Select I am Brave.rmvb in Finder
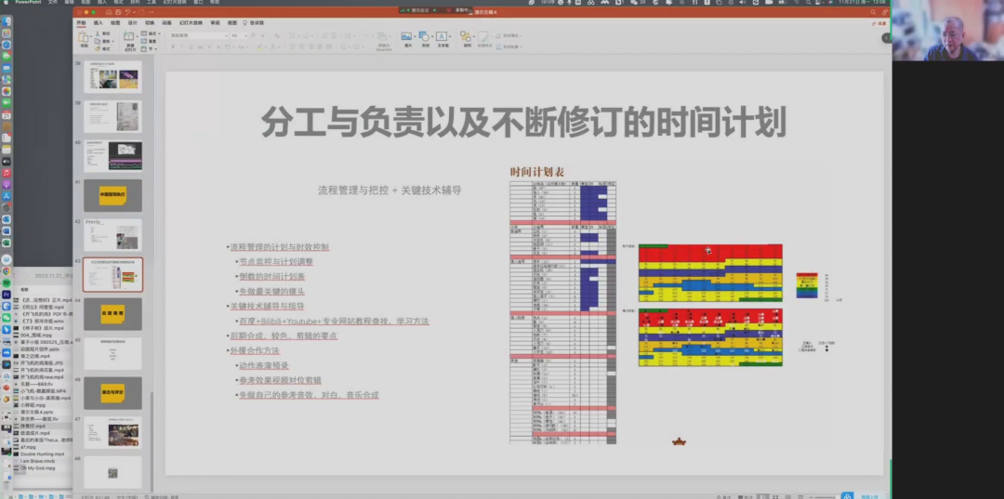Viewport: 1004px width, 499px height. pos(37,461)
